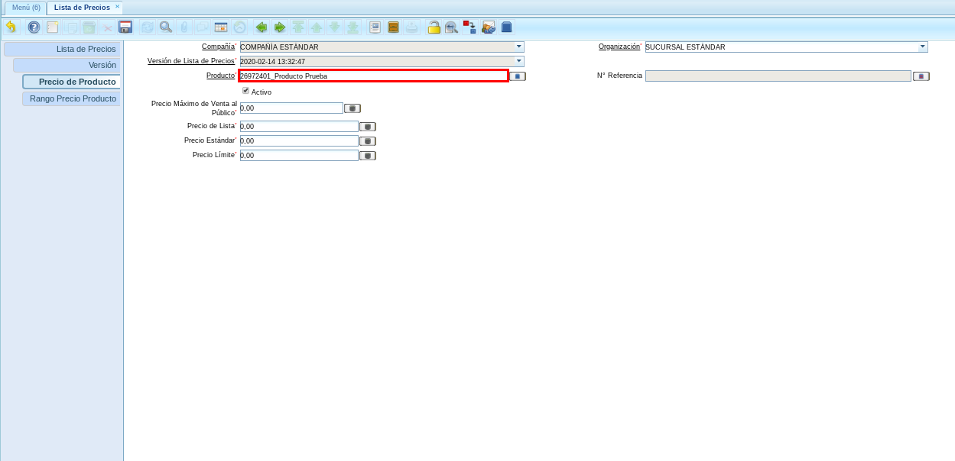The height and width of the screenshot is (461, 955).
Task: Go to previous record up arrow icon
Action: pos(317,27)
